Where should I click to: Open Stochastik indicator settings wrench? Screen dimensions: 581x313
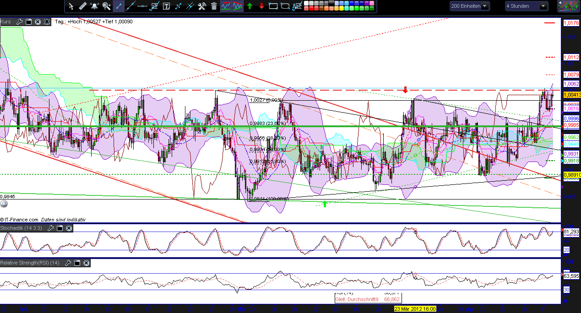point(50,228)
